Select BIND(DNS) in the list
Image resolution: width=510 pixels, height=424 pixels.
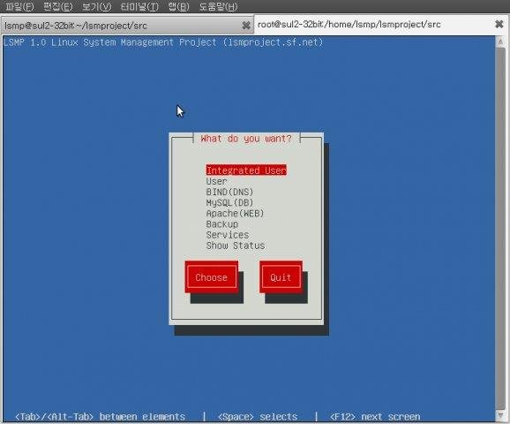(x=229, y=192)
